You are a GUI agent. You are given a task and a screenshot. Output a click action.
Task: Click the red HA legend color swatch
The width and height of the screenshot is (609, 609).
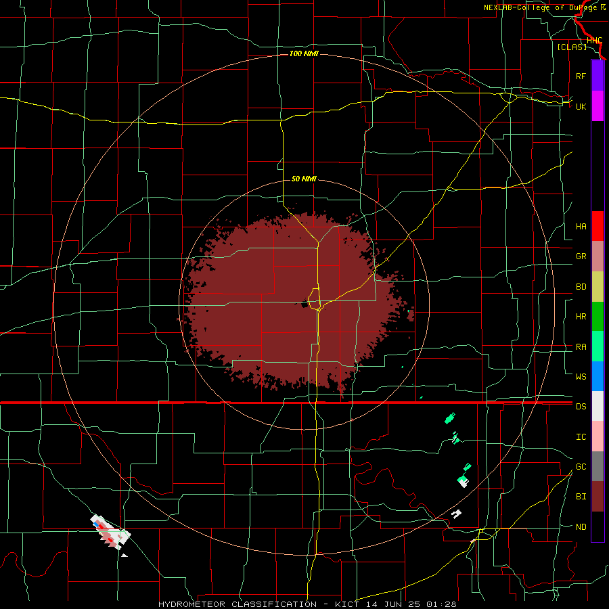[x=597, y=226]
